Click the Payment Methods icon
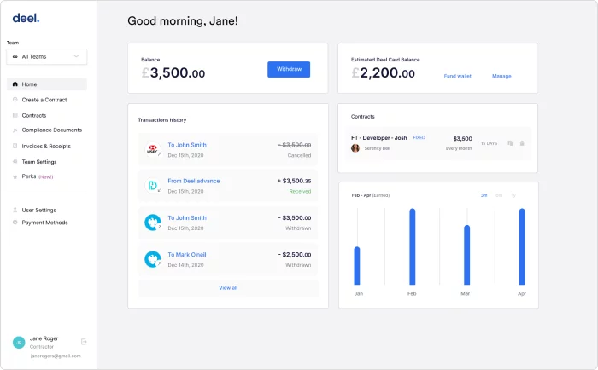 click(x=15, y=223)
